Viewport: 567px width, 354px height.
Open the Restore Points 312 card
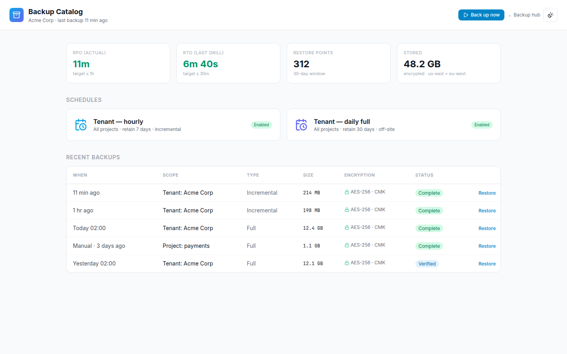339,63
